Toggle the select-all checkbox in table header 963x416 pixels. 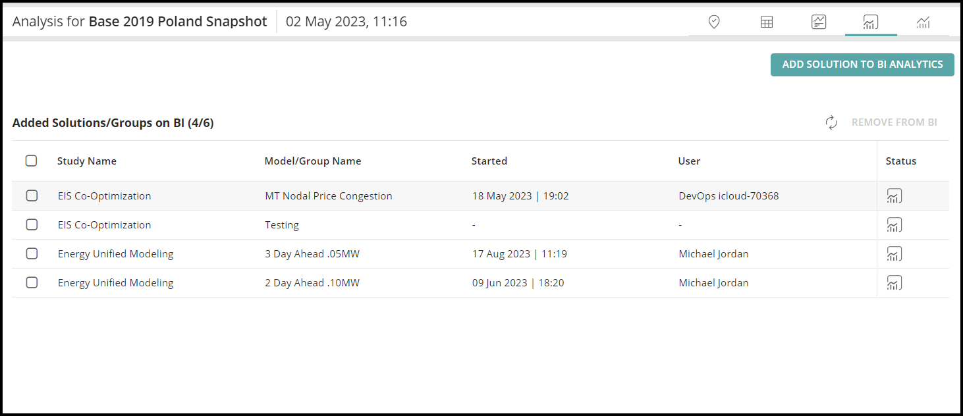point(31,161)
